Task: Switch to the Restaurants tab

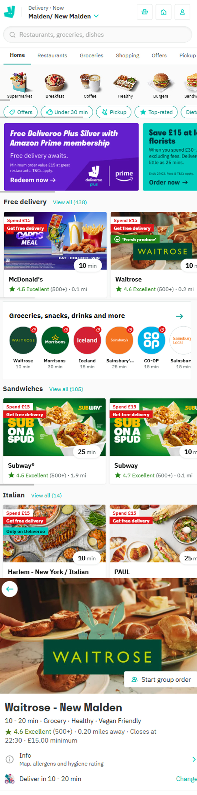Action: point(52,56)
